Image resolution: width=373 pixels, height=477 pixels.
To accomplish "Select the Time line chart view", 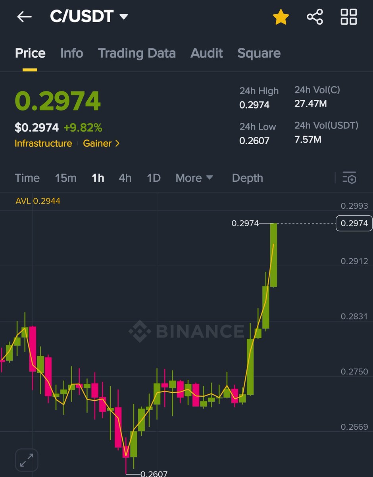I will [27, 178].
